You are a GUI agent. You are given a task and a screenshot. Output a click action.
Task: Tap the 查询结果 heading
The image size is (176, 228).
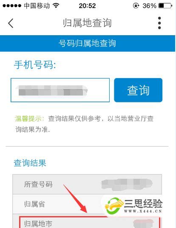point(30,163)
